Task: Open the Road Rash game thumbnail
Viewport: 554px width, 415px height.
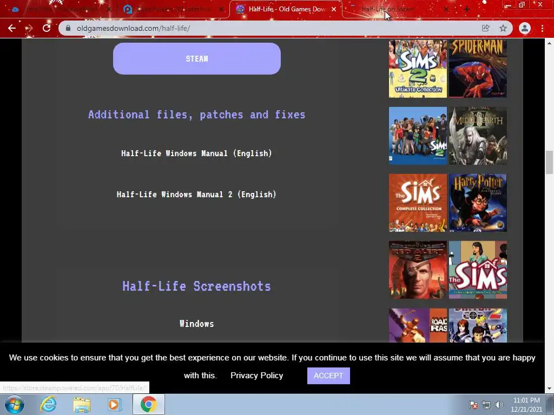Action: point(418,325)
